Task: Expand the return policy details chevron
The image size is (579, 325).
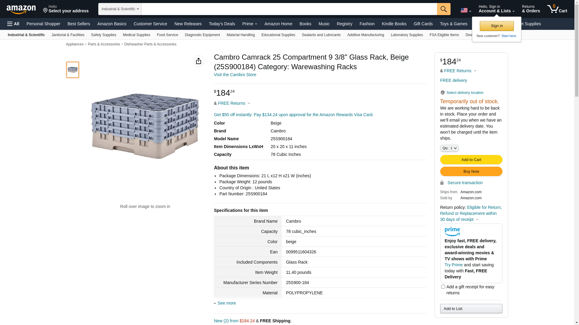Action: 477,219
